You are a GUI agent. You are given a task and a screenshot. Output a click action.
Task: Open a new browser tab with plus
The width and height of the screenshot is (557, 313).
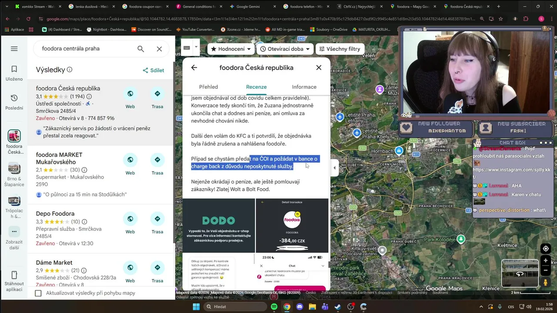[x=499, y=7]
